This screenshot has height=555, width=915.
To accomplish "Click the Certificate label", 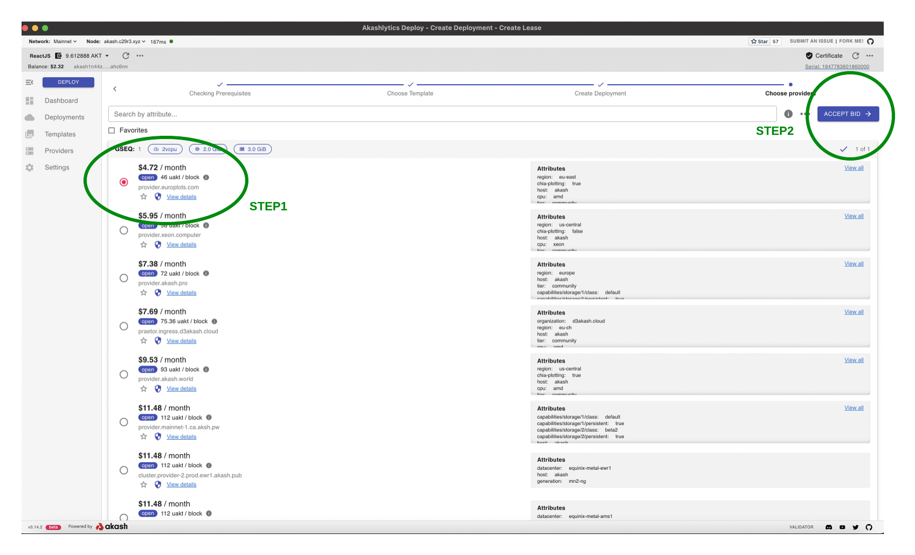I will coord(829,56).
